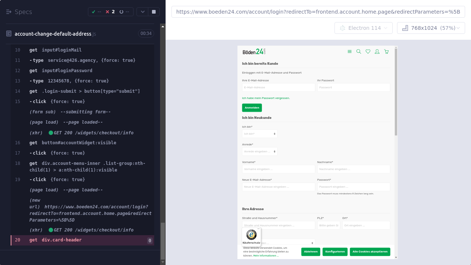Click the account user icon

[x=377, y=52]
